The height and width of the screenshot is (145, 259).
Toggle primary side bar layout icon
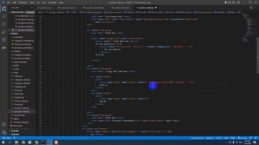click(x=226, y=2)
